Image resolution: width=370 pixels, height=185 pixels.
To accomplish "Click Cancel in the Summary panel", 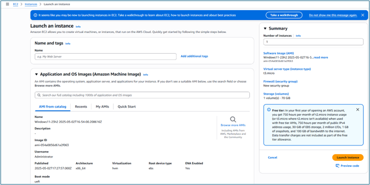I will point(273,158).
